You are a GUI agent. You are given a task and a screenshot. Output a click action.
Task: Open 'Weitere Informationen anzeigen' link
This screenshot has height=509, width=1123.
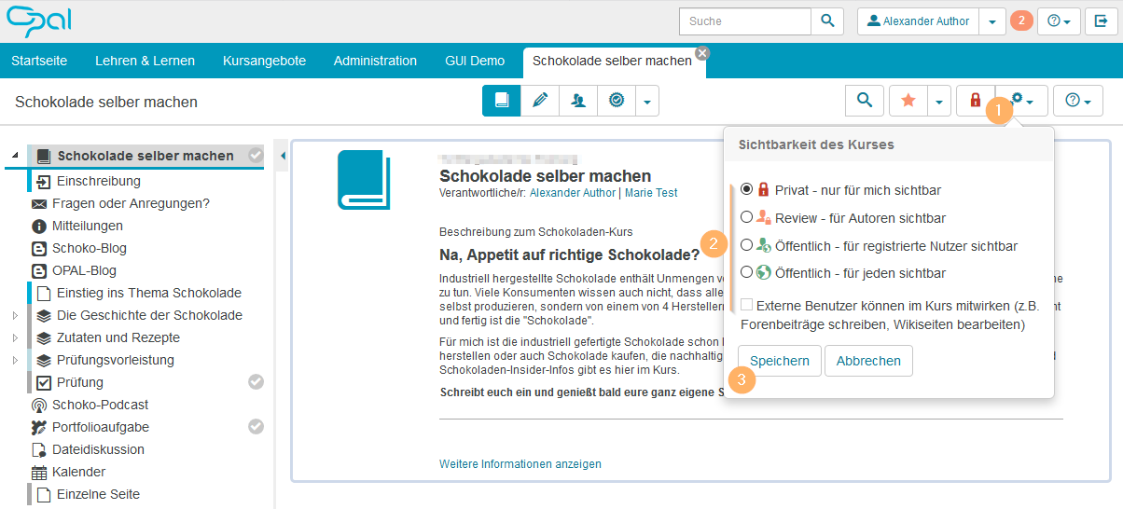520,463
